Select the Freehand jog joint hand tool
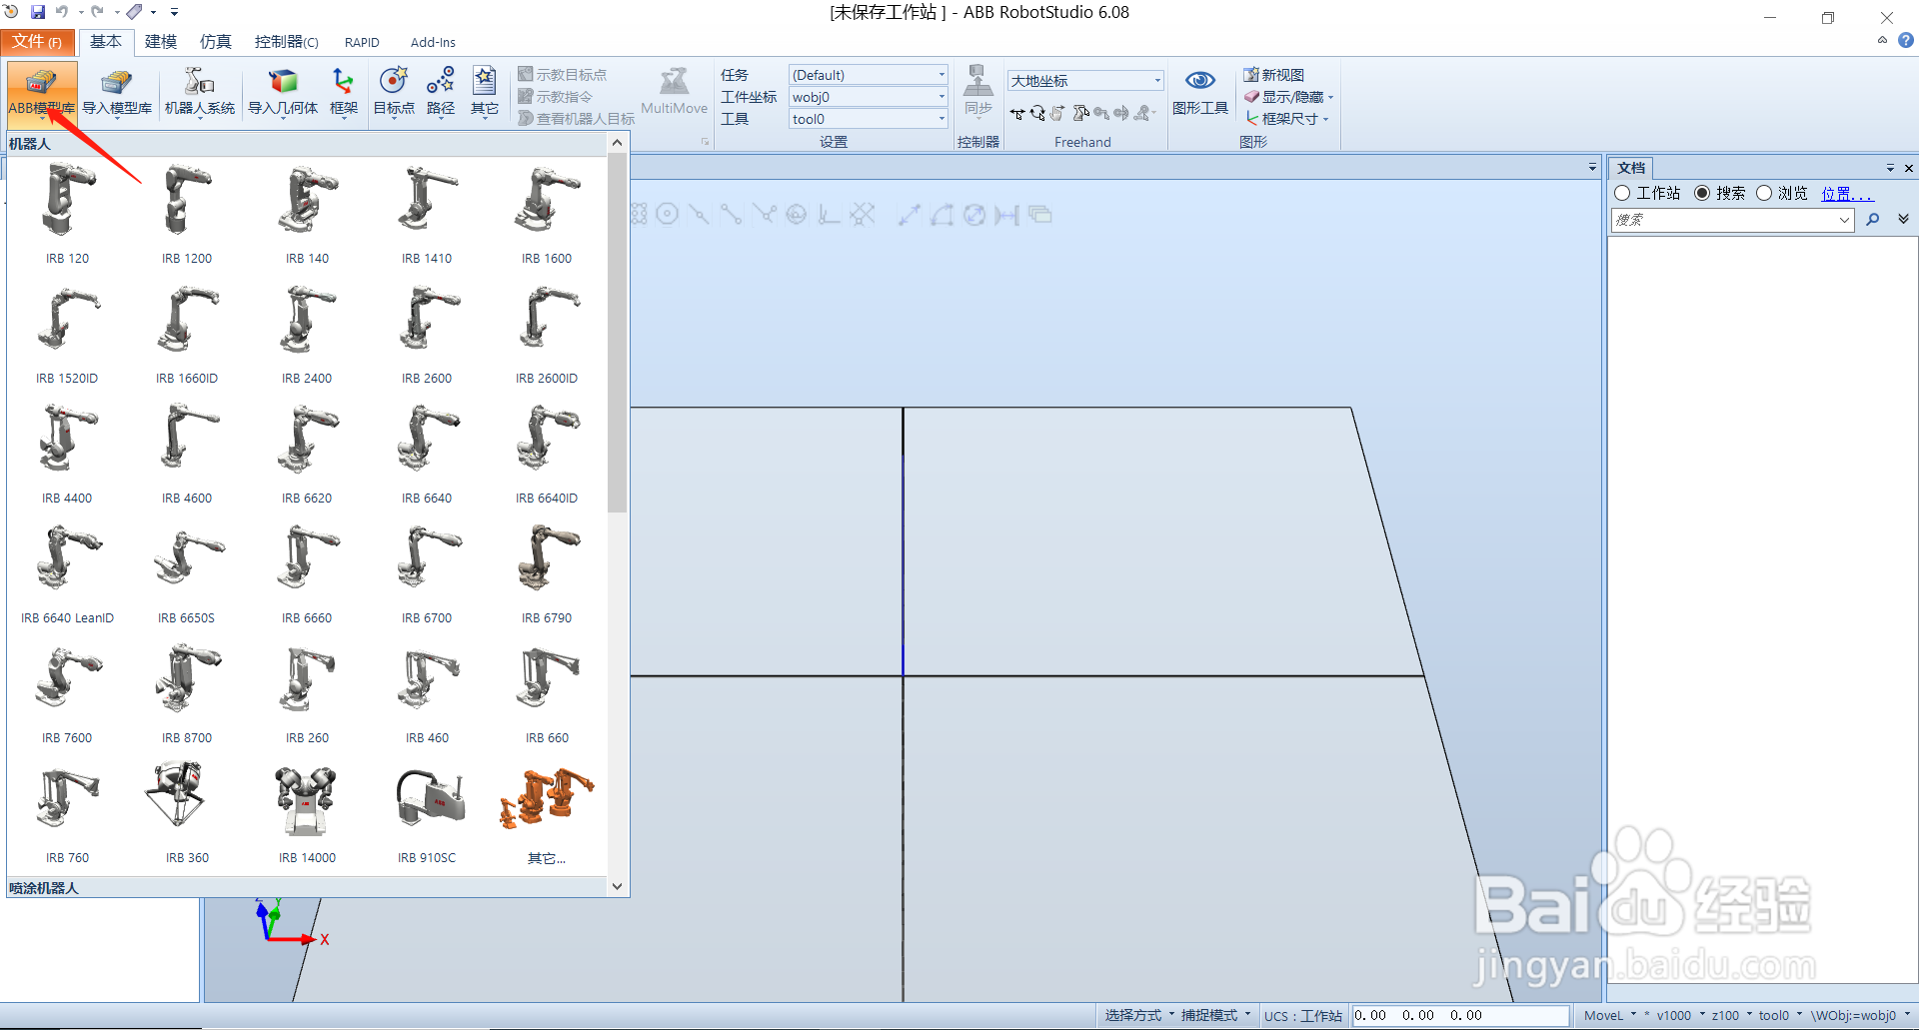Image resolution: width=1919 pixels, height=1030 pixels. tap(1058, 114)
